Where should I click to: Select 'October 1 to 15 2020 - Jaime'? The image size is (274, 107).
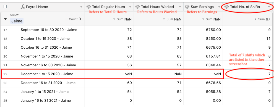pos(45,39)
